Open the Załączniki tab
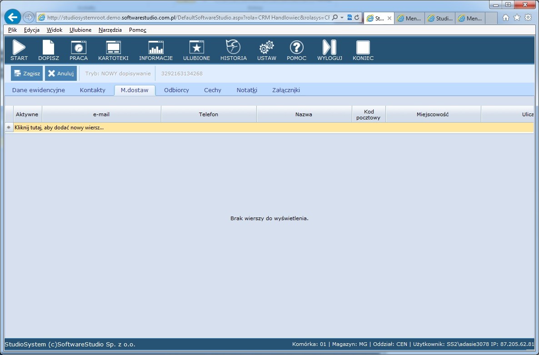 pos(286,90)
